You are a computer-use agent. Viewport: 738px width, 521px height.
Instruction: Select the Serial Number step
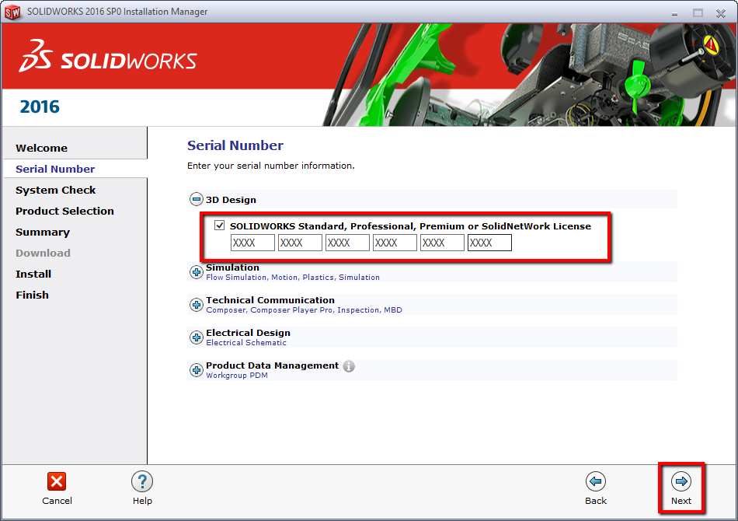click(x=55, y=169)
